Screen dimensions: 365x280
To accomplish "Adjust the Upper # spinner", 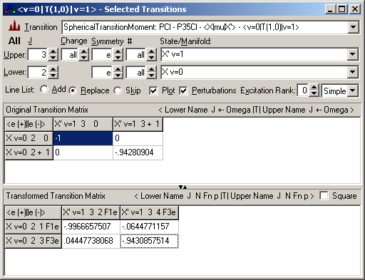I will coord(151,55).
